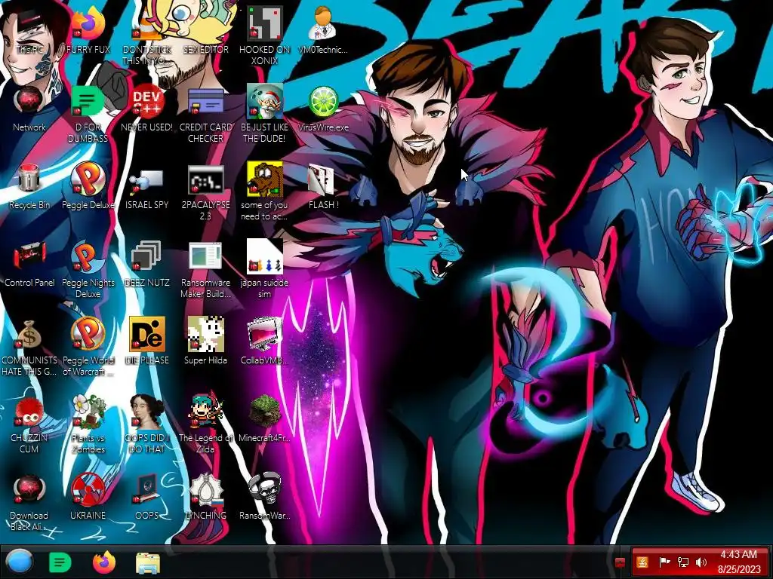Select the japan suicide sim icon
This screenshot has width=773, height=579.
tap(264, 270)
